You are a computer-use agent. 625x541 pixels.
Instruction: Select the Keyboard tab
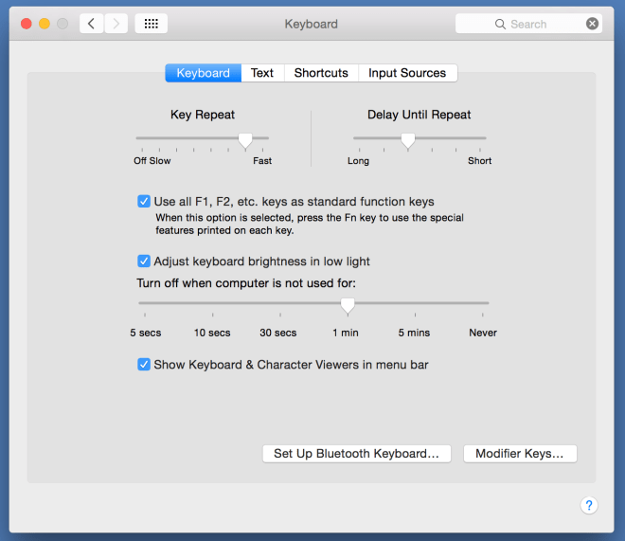(x=203, y=73)
